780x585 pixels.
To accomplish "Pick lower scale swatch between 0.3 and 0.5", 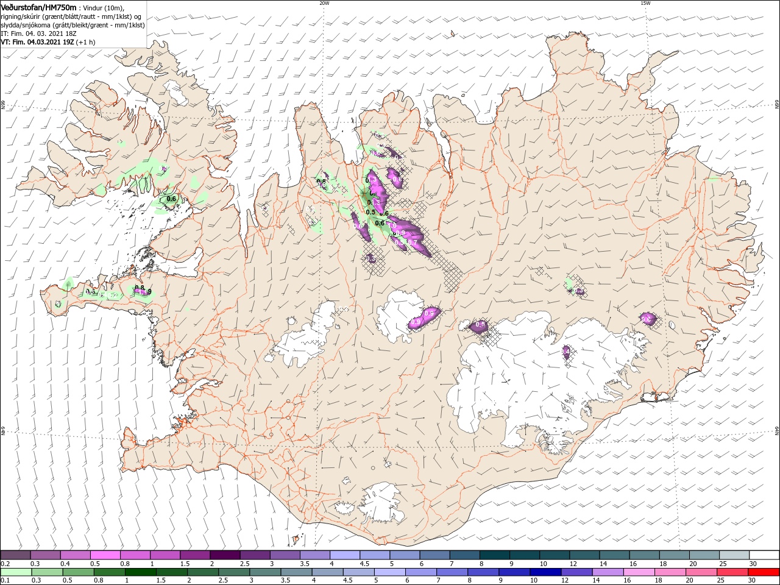I will pos(47,572).
